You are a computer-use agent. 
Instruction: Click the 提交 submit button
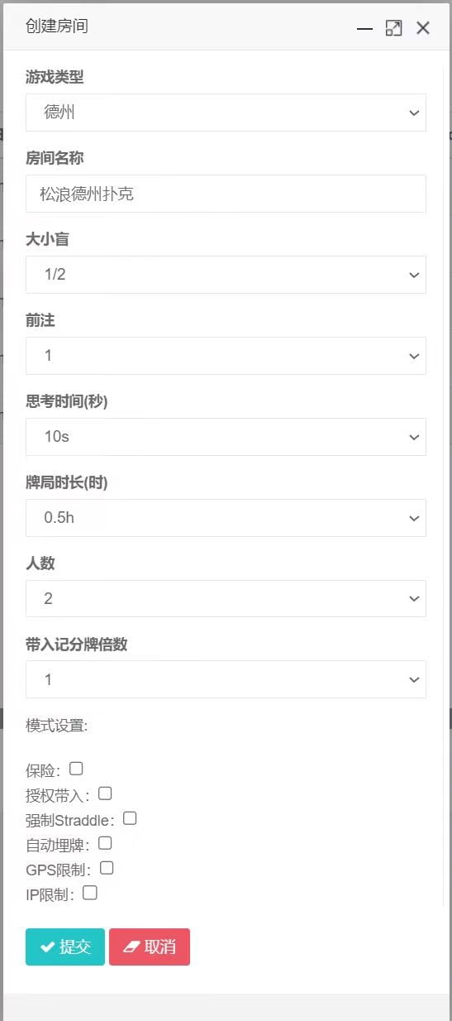point(65,947)
